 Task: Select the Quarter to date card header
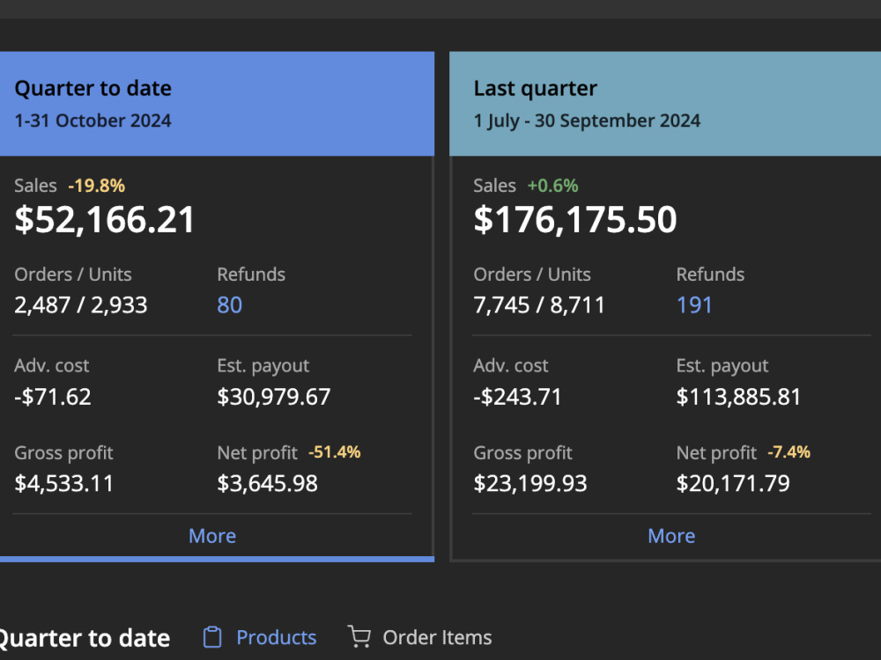(x=217, y=104)
